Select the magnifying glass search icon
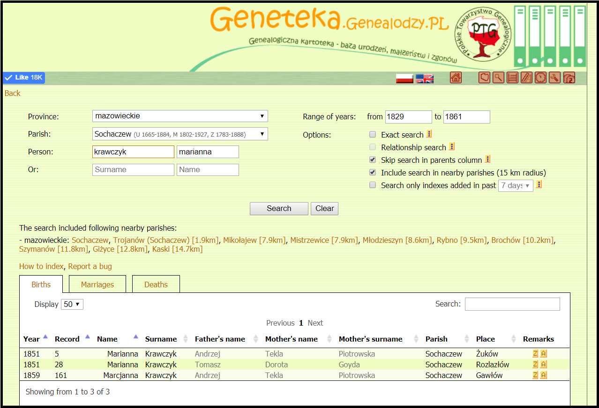 (498, 77)
